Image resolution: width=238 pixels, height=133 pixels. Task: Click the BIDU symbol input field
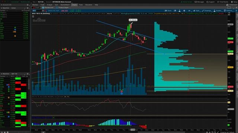point(37,11)
